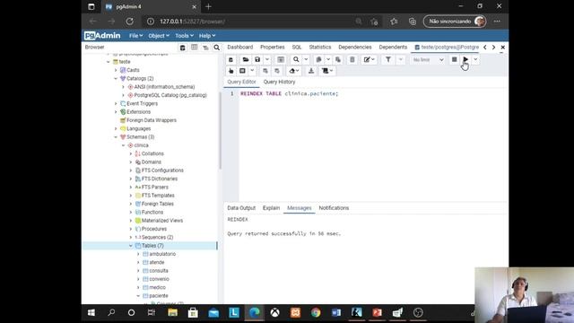This screenshot has width=574, height=323.
Task: Open the File menu
Action: pyautogui.click(x=135, y=36)
